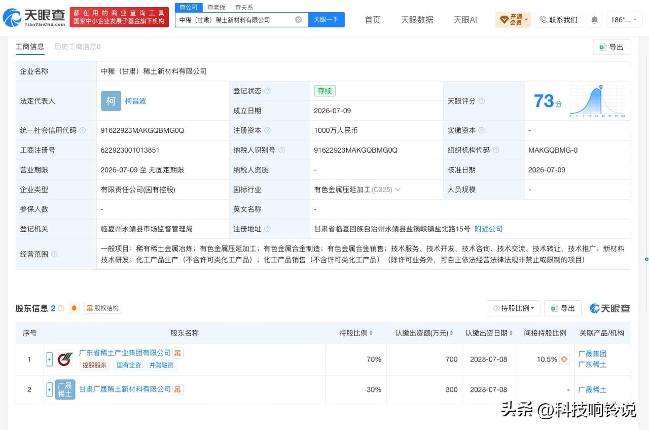Open 天眼数据 navigation item
This screenshot has height=430, width=649.
tap(417, 20)
